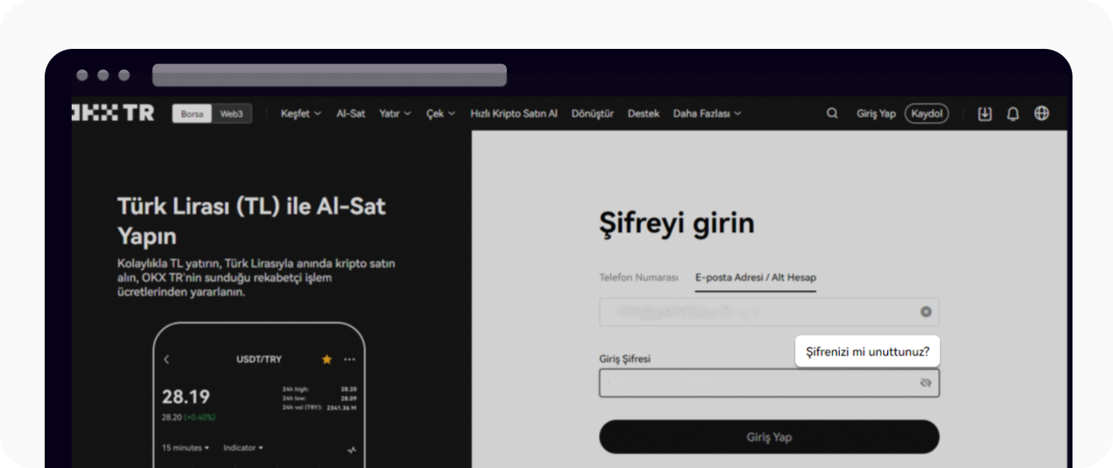Select the Borsa toggle

pos(192,114)
